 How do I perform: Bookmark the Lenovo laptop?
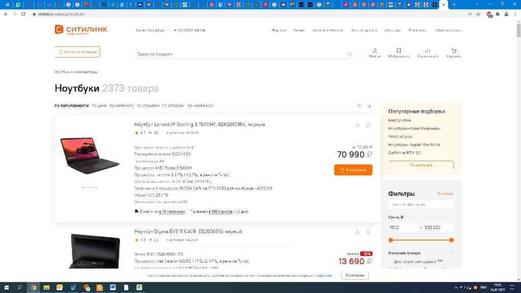click(x=368, y=125)
